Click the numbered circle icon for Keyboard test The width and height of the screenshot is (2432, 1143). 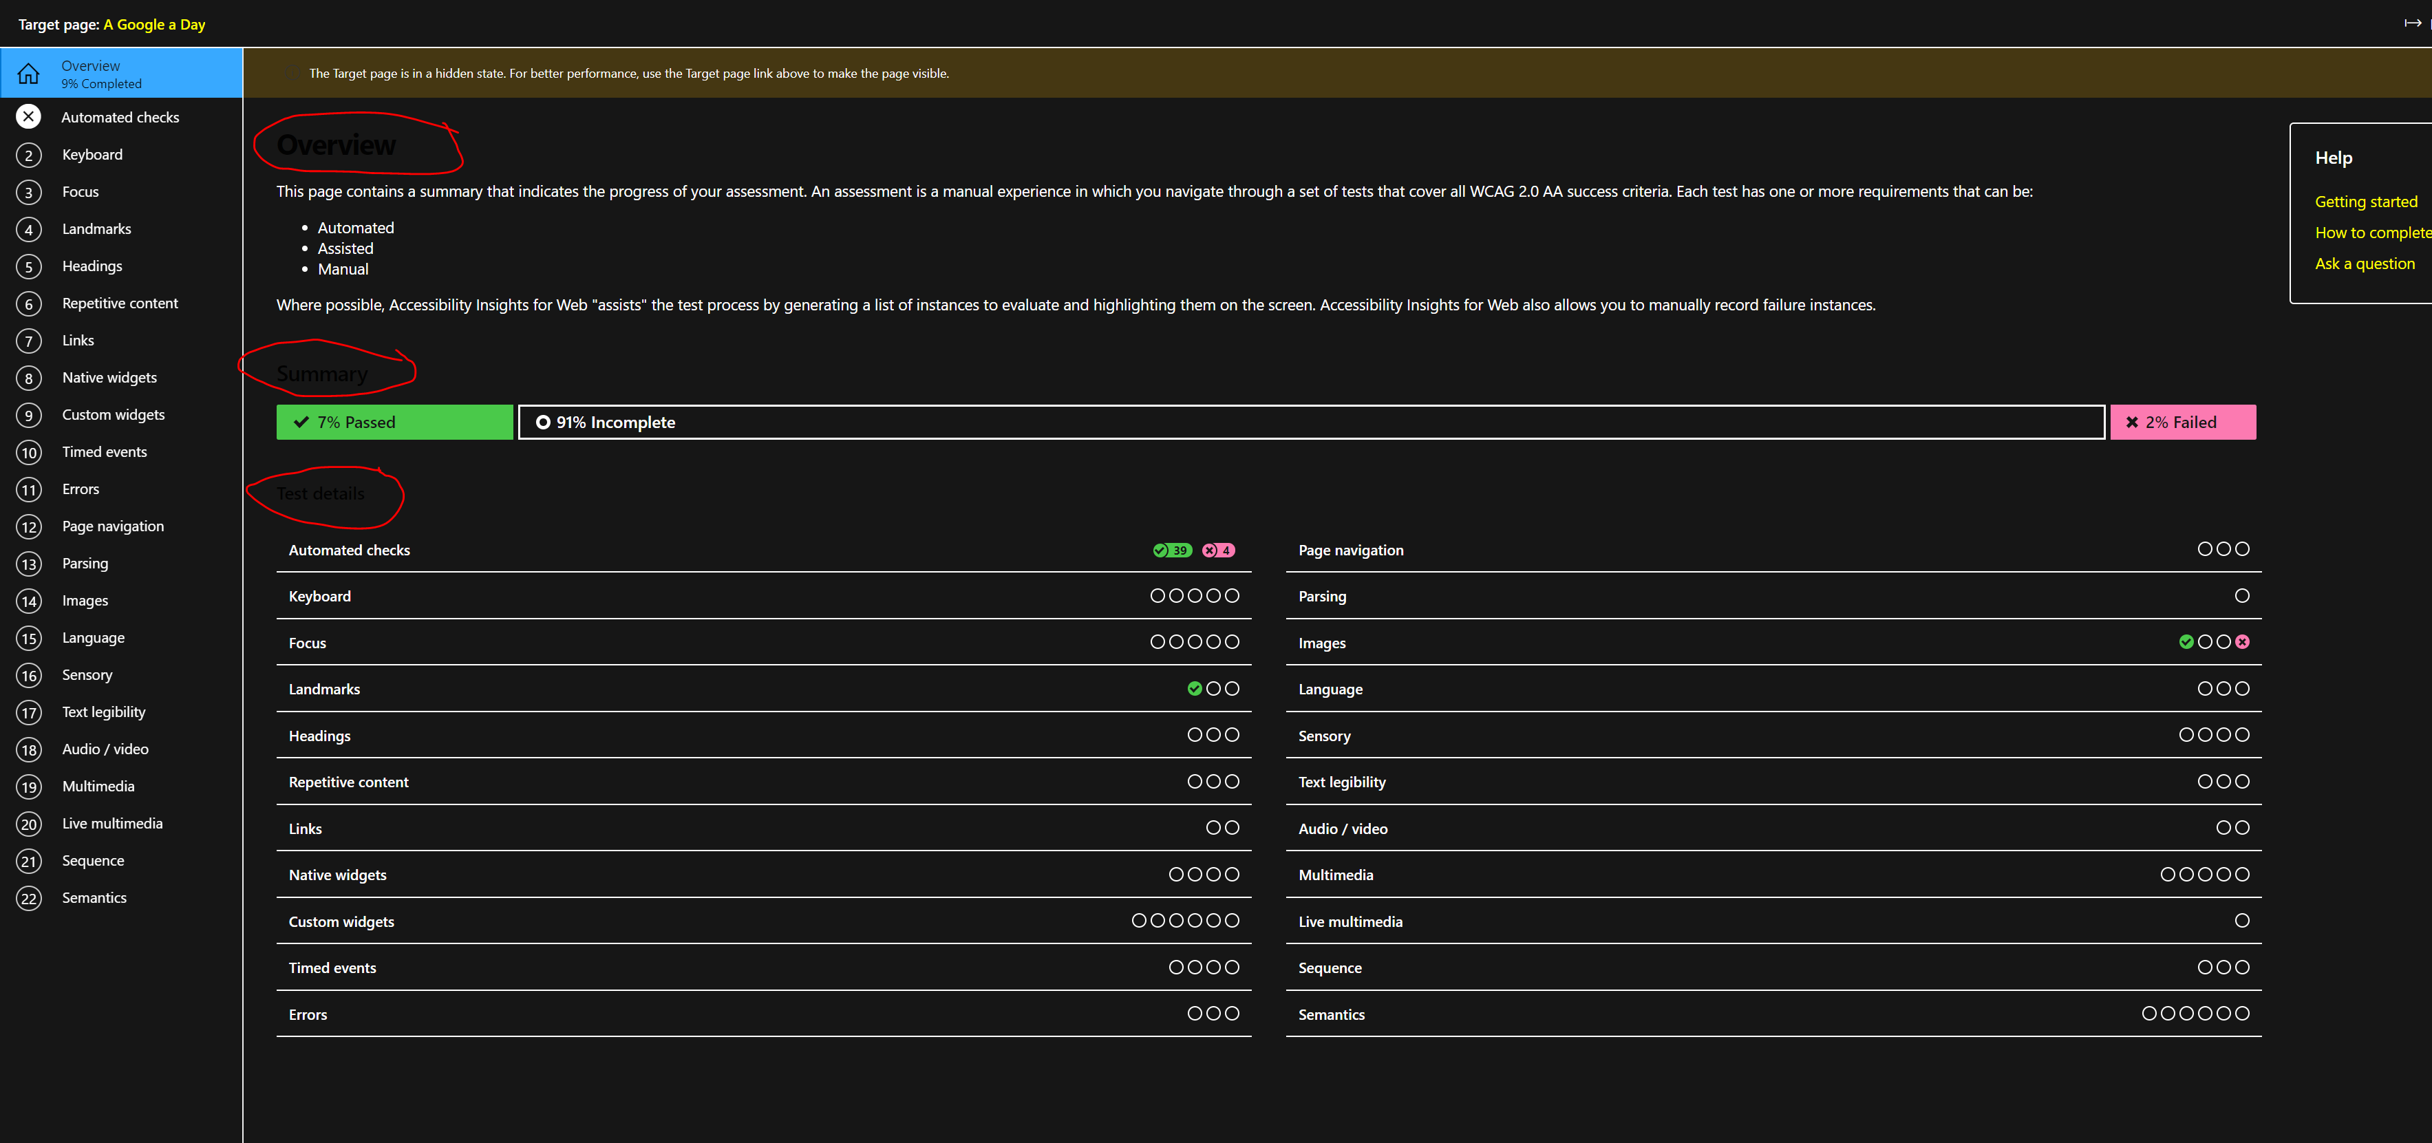(28, 154)
